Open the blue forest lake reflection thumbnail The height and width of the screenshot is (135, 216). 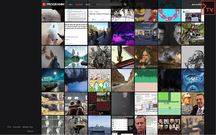[x=76, y=80]
